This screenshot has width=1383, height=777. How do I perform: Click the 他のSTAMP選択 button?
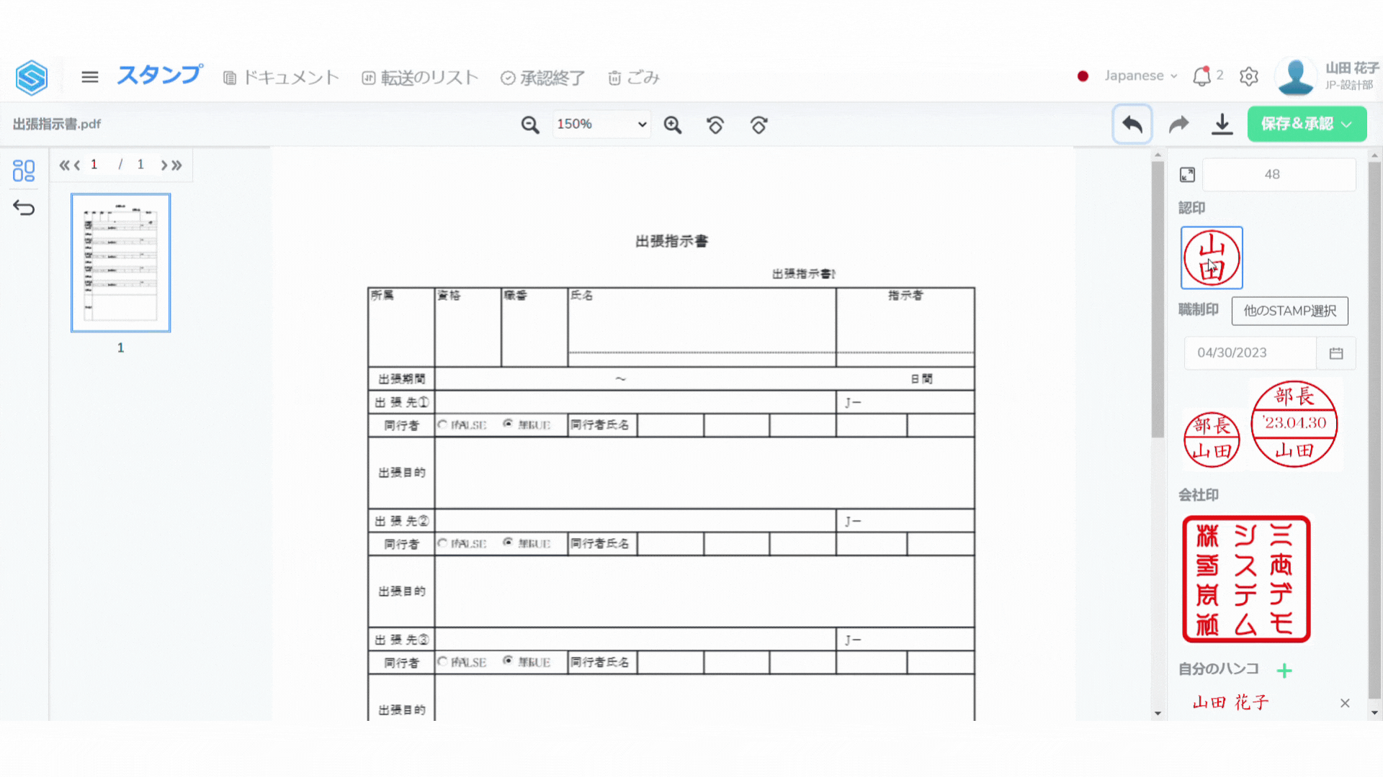click(x=1289, y=311)
